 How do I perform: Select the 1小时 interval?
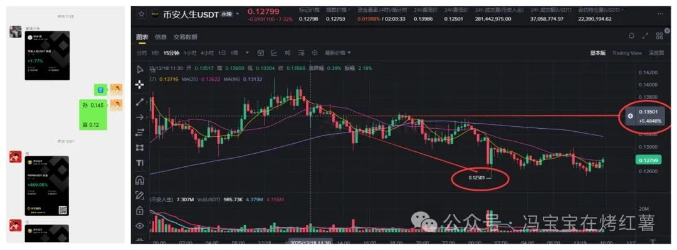point(190,53)
